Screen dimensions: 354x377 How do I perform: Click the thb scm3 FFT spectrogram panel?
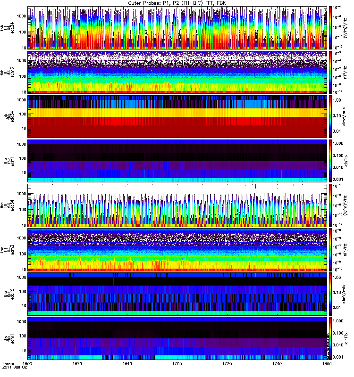tap(177, 72)
